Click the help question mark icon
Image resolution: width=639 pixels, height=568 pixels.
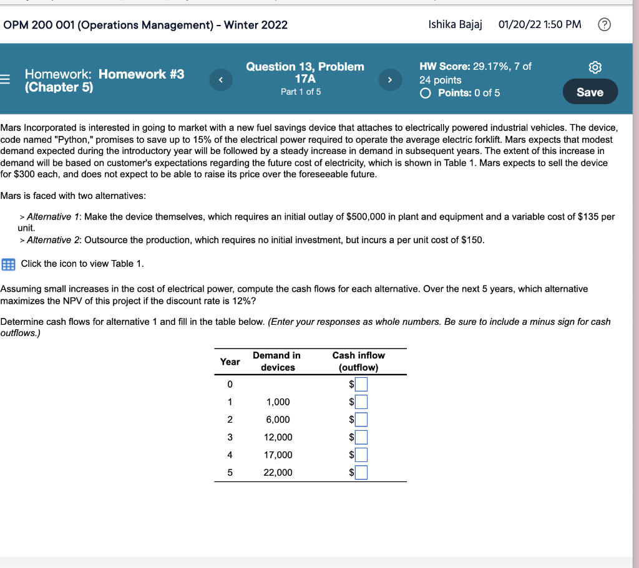tap(603, 24)
